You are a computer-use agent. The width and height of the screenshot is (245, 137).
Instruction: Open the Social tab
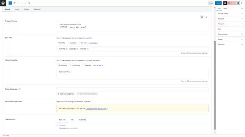pos(17,9)
